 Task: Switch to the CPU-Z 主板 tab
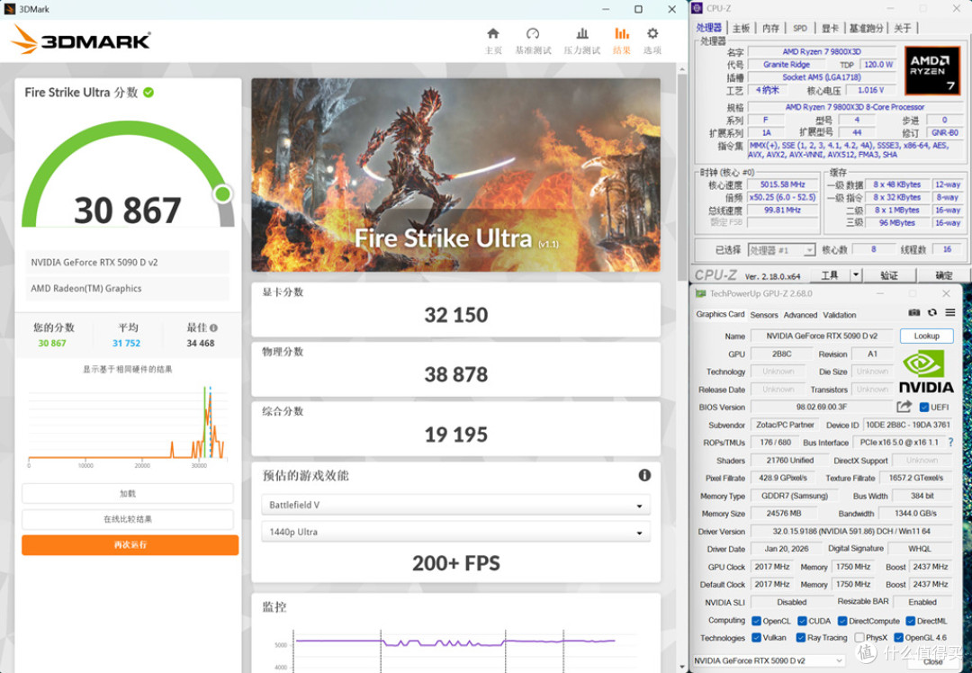click(741, 28)
